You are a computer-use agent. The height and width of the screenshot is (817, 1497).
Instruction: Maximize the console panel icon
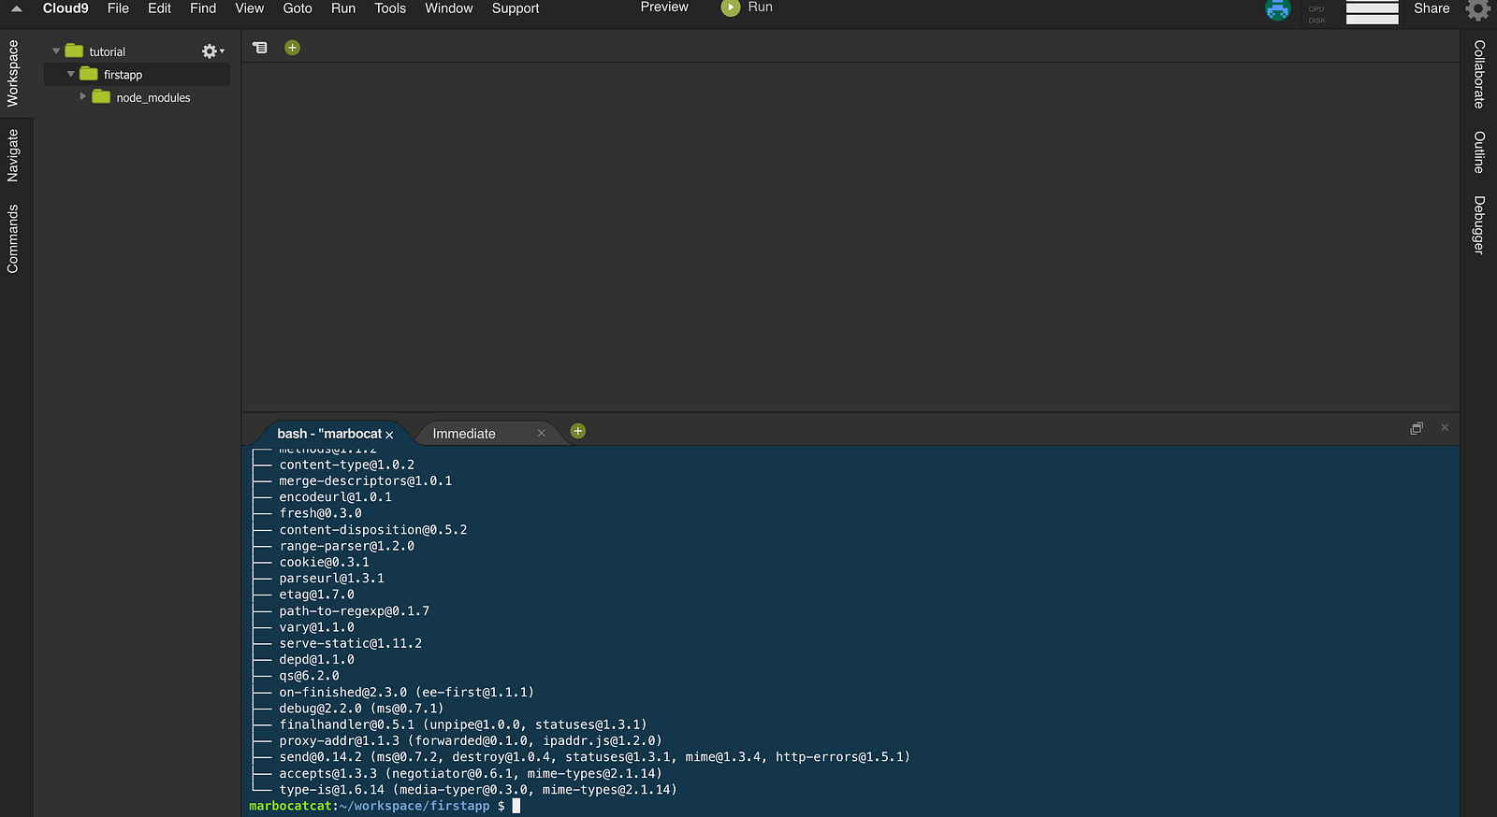click(1417, 428)
